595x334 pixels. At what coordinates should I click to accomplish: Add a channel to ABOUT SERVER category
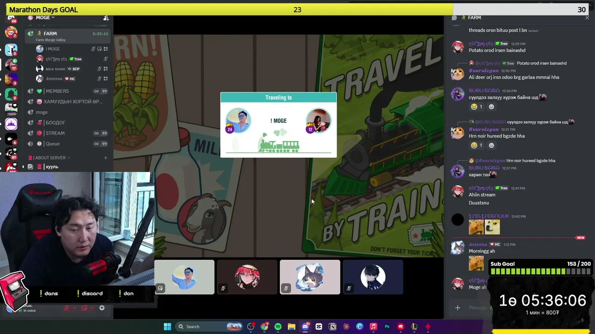106,158
